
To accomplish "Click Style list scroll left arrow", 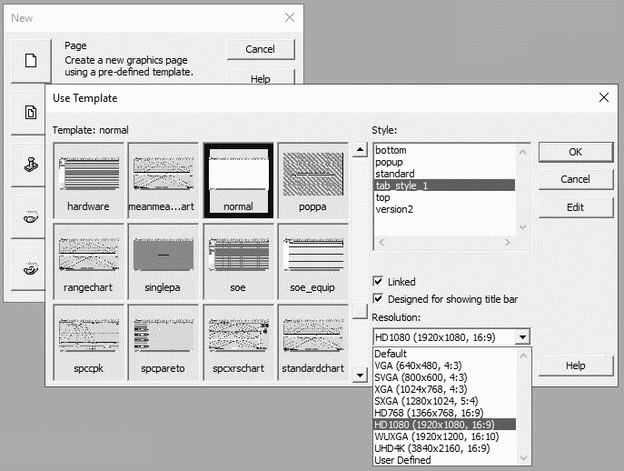I will point(381,242).
